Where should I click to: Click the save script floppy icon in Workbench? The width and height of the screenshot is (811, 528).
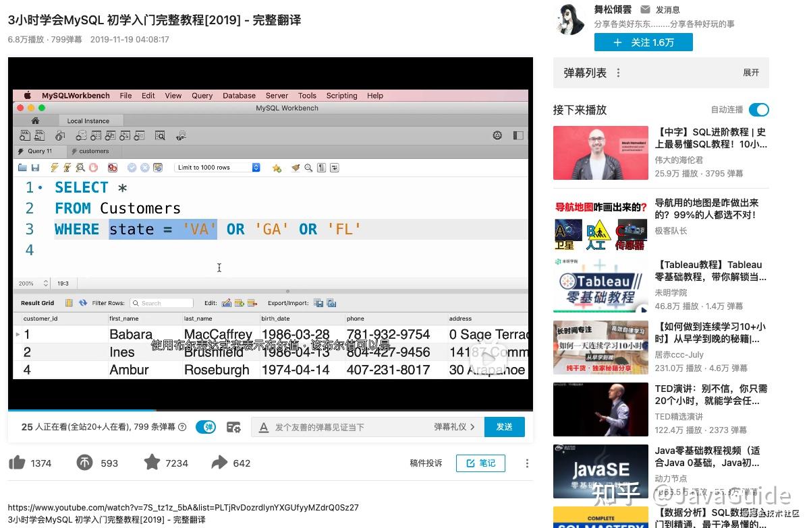tap(34, 168)
